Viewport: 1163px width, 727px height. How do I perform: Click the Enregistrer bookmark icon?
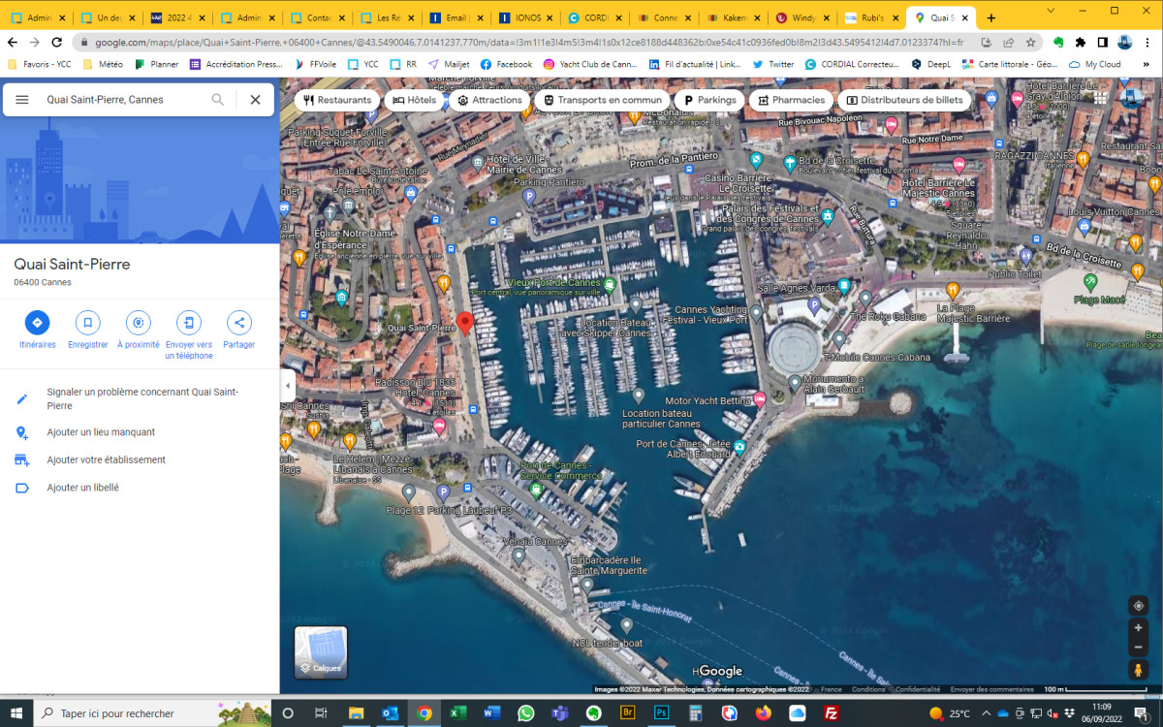click(87, 323)
